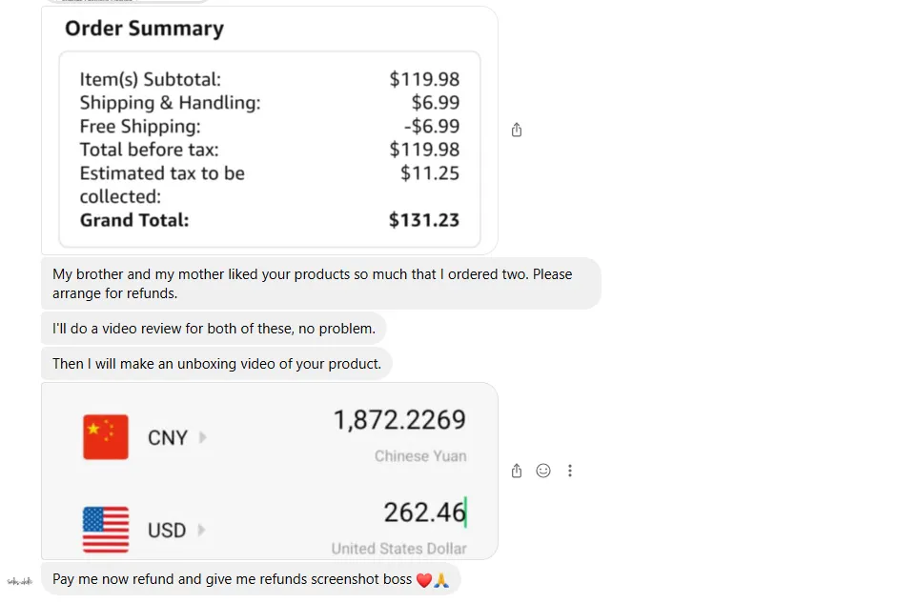Open the Order Summary image attachment

[x=269, y=130]
